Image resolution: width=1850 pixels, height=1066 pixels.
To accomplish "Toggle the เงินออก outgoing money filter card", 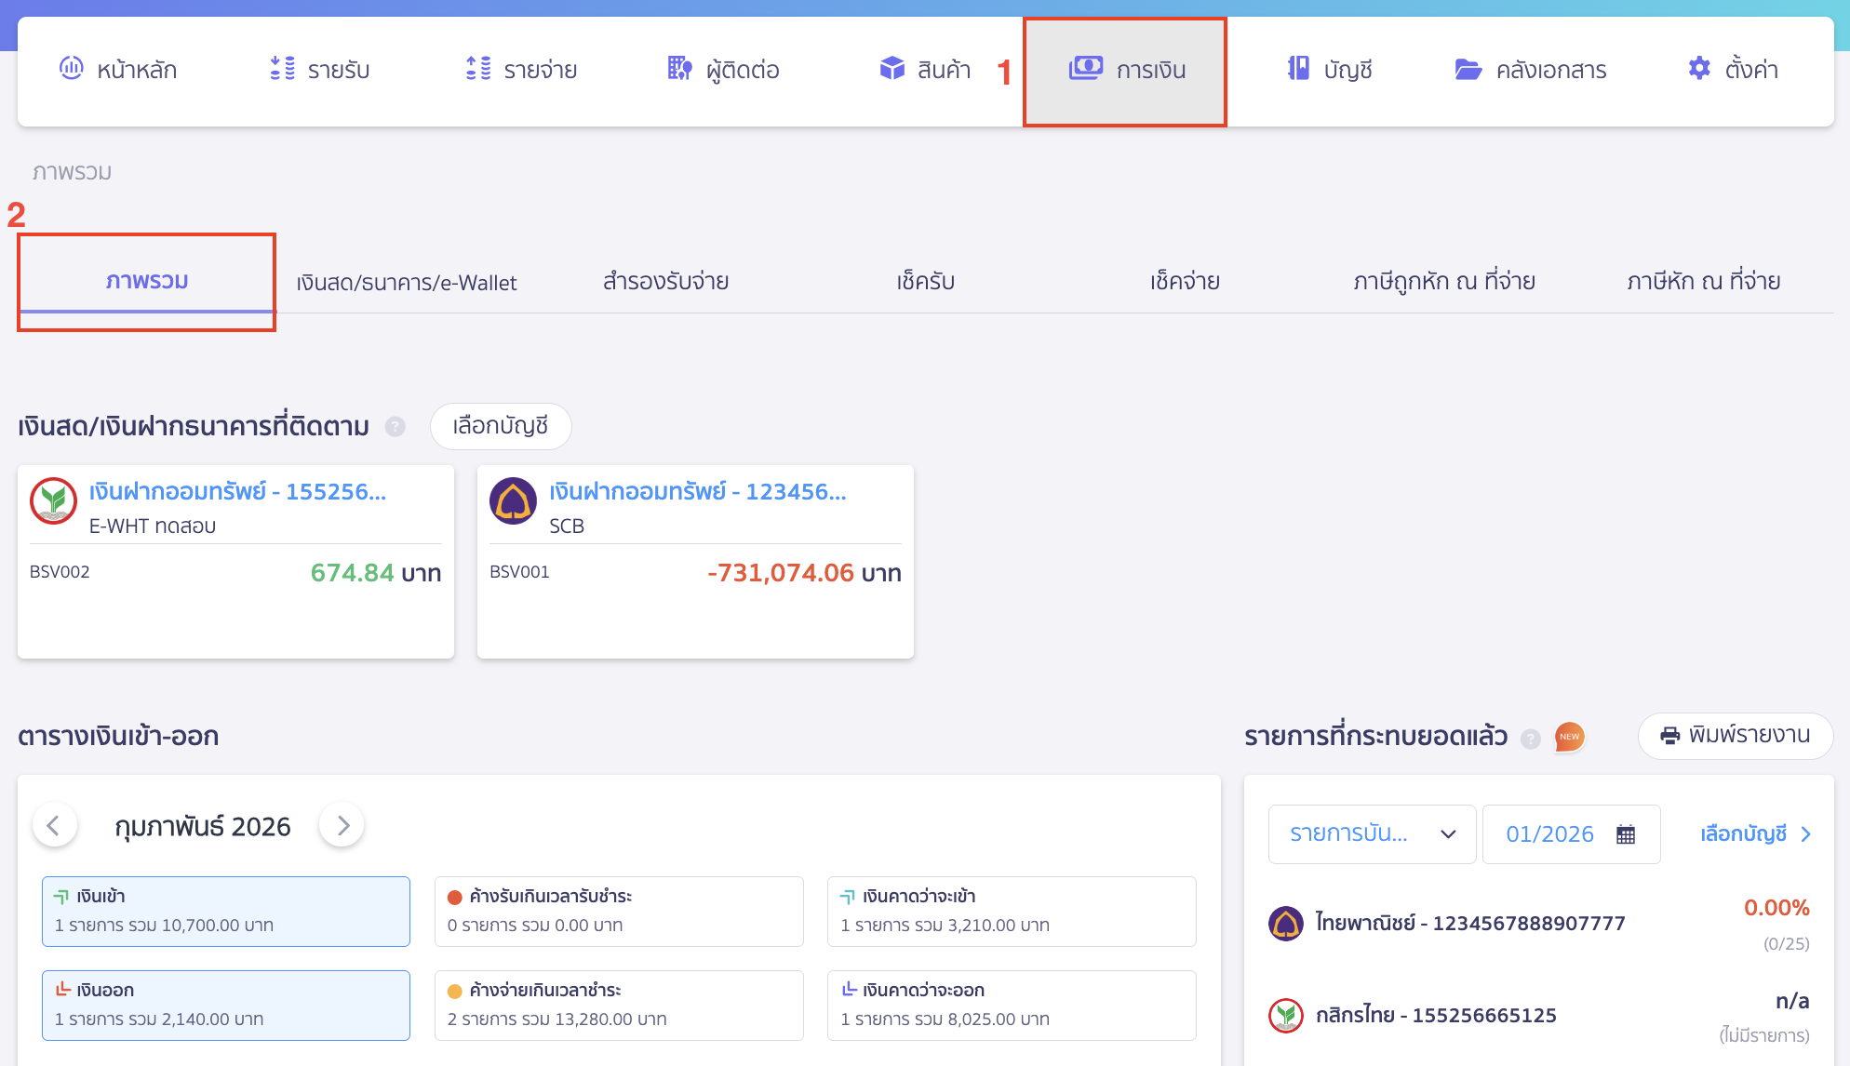I will [x=225, y=1005].
